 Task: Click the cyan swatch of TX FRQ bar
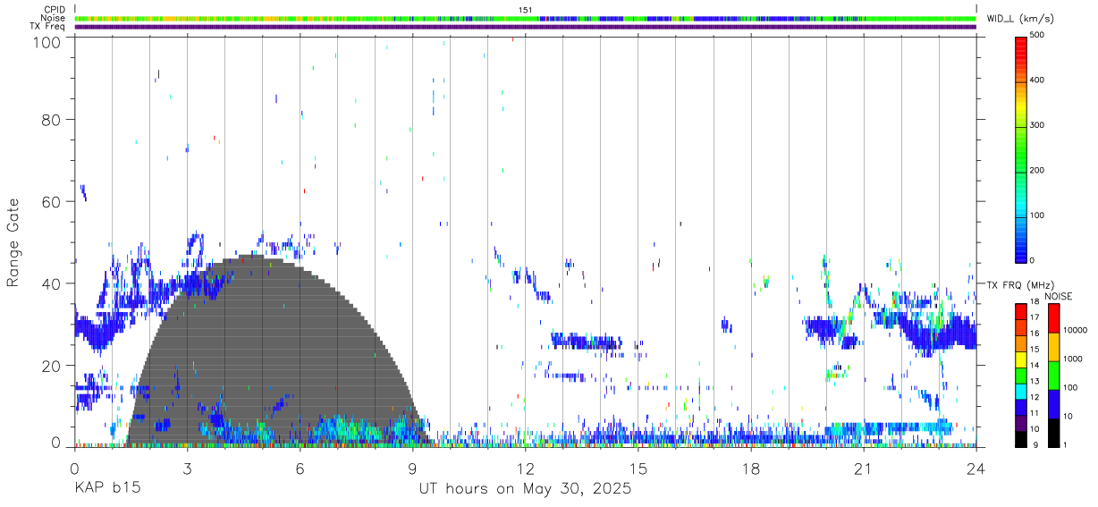tap(1020, 391)
